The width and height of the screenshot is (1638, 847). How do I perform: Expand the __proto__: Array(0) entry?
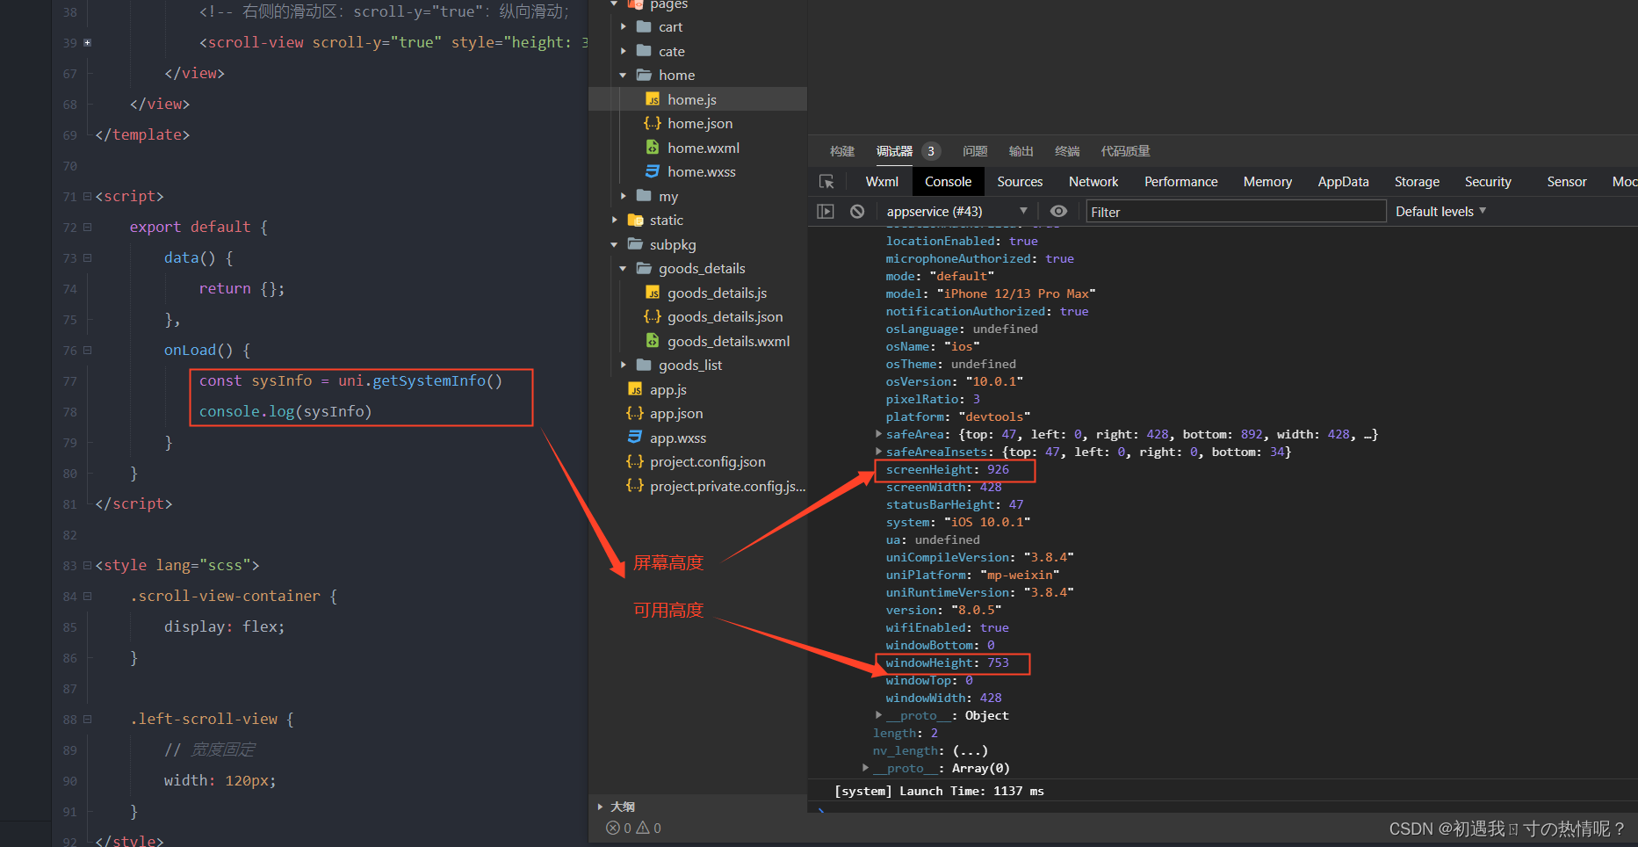(865, 768)
